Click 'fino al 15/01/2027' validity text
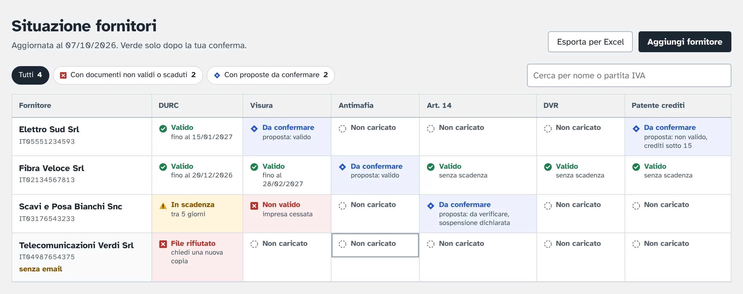The width and height of the screenshot is (743, 294). tap(202, 137)
